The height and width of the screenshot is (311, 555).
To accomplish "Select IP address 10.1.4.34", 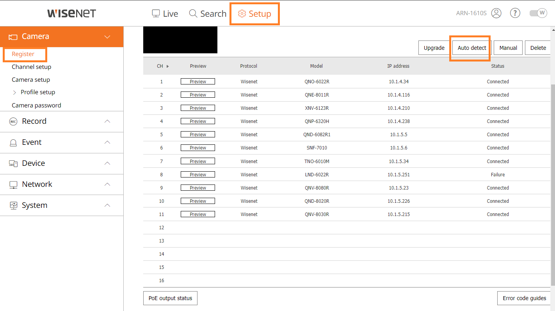I will pyautogui.click(x=398, y=82).
